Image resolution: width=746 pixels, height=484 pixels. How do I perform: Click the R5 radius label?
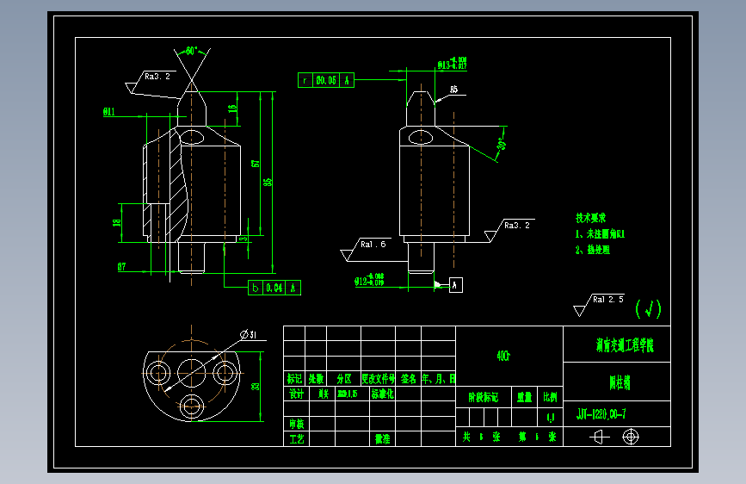[453, 90]
